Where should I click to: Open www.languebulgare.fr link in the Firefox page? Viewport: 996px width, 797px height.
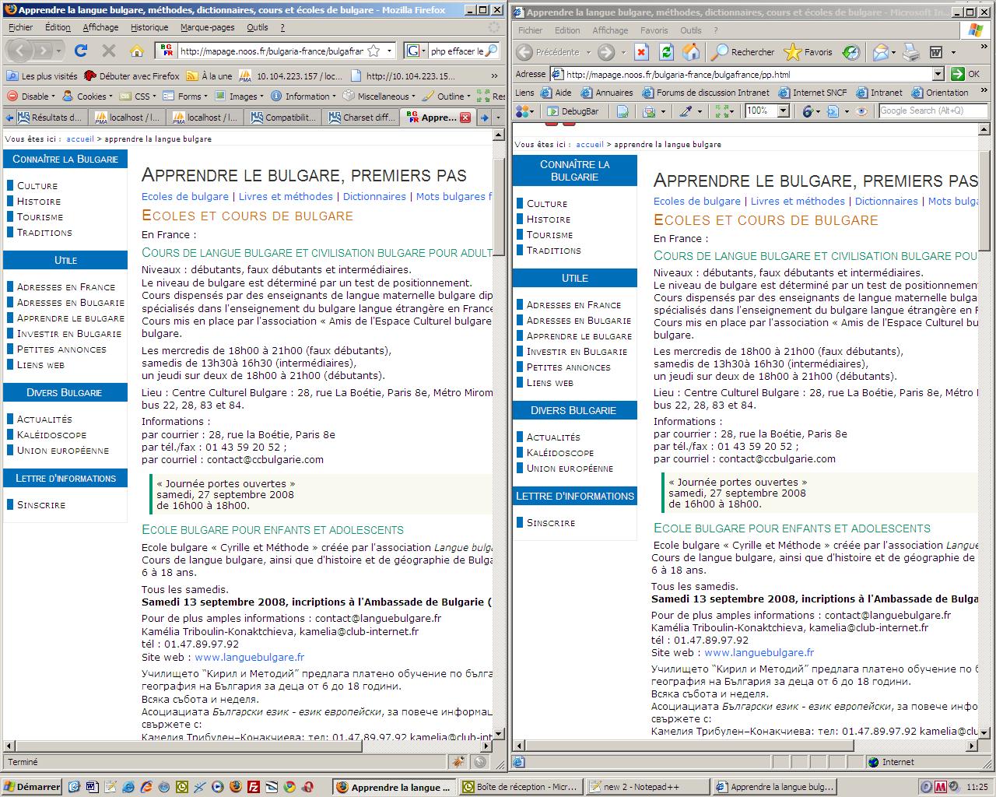249,658
